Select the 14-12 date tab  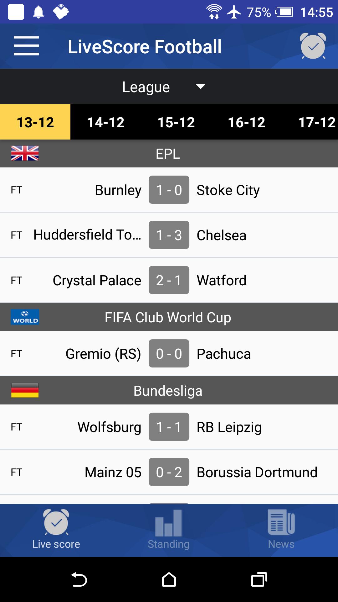[106, 122]
